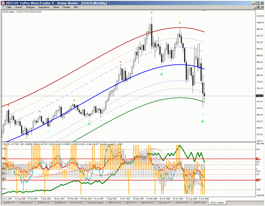This screenshot has width=265, height=206.
Task: Switch to the EURUSD,Weekly chart tab
Action: (96, 203)
